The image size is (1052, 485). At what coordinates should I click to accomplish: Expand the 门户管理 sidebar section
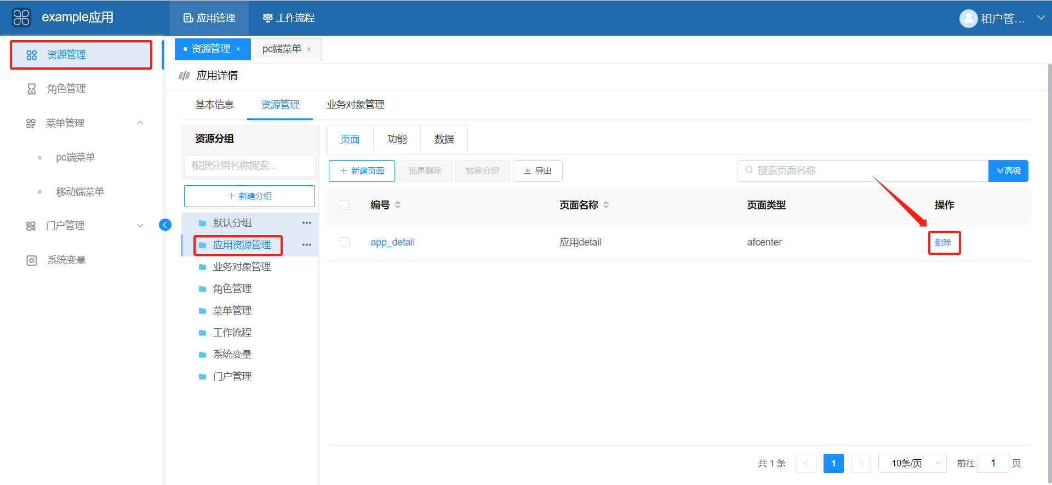[x=140, y=226]
